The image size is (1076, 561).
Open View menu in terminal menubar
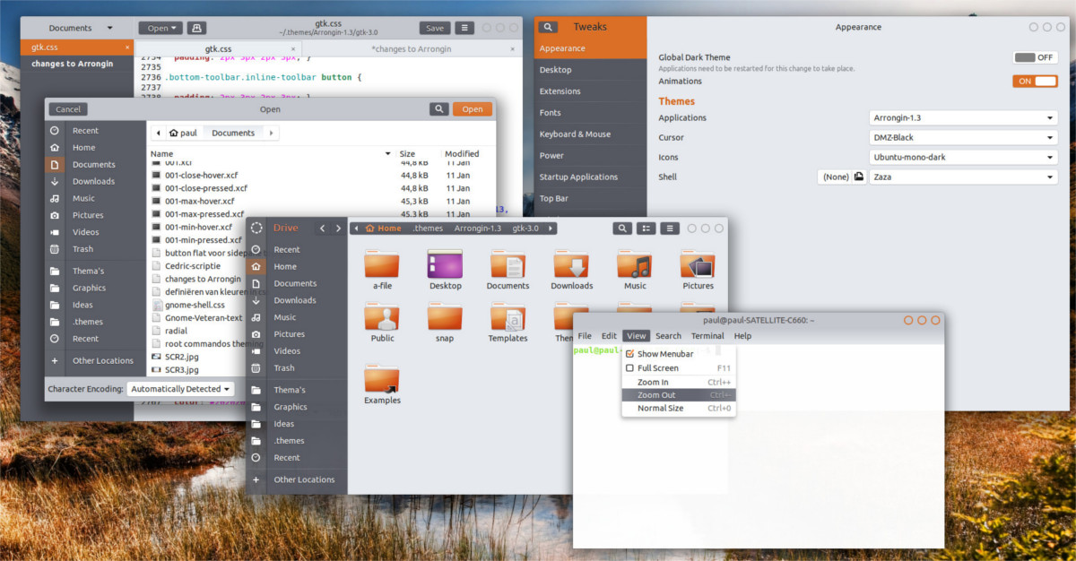(x=636, y=336)
